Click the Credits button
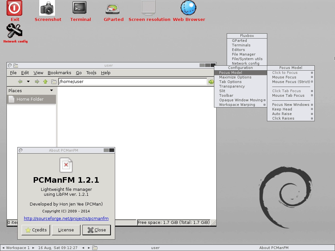Viewport: 335px width, 251px height. coord(36,230)
